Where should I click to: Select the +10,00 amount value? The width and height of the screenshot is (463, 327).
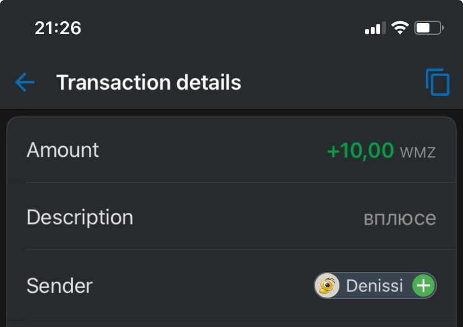(x=361, y=150)
